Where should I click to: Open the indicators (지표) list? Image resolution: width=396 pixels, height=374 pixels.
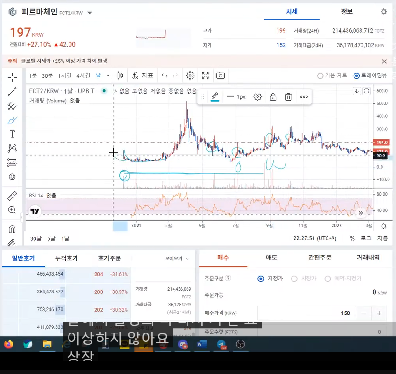pos(143,75)
